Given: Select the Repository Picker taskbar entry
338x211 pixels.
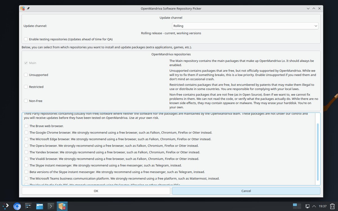Looking at the screenshot, I should (62, 206).
